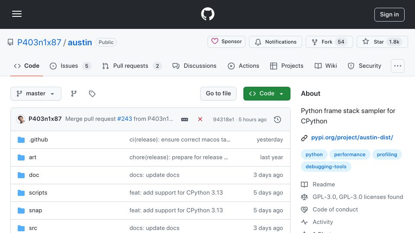Select the profiling topic tag
Image resolution: width=415 pixels, height=233 pixels.
(x=387, y=154)
